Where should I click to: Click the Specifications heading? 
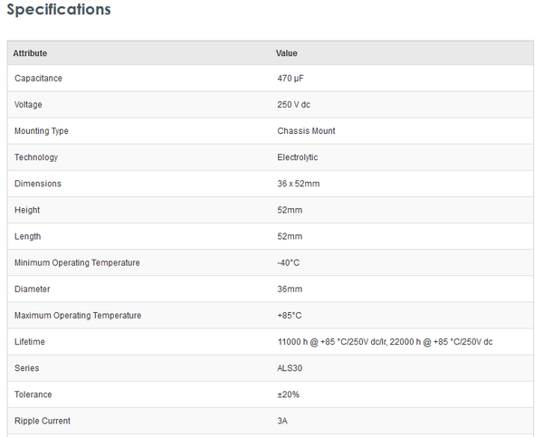tap(59, 10)
